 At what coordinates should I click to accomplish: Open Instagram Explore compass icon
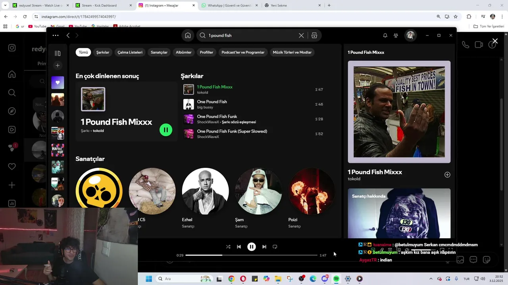(x=12, y=111)
